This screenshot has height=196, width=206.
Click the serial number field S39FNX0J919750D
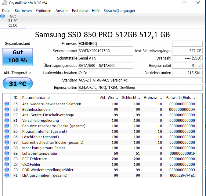click(106, 51)
